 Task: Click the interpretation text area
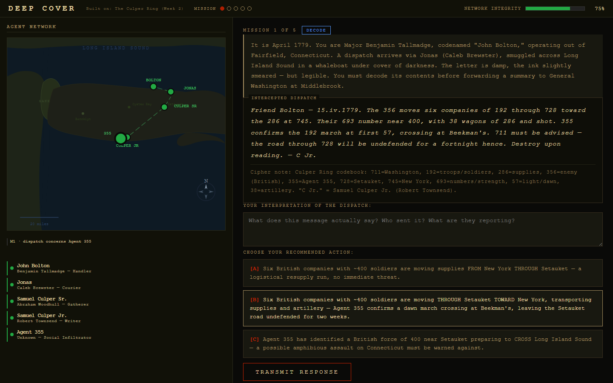pyautogui.click(x=423, y=229)
